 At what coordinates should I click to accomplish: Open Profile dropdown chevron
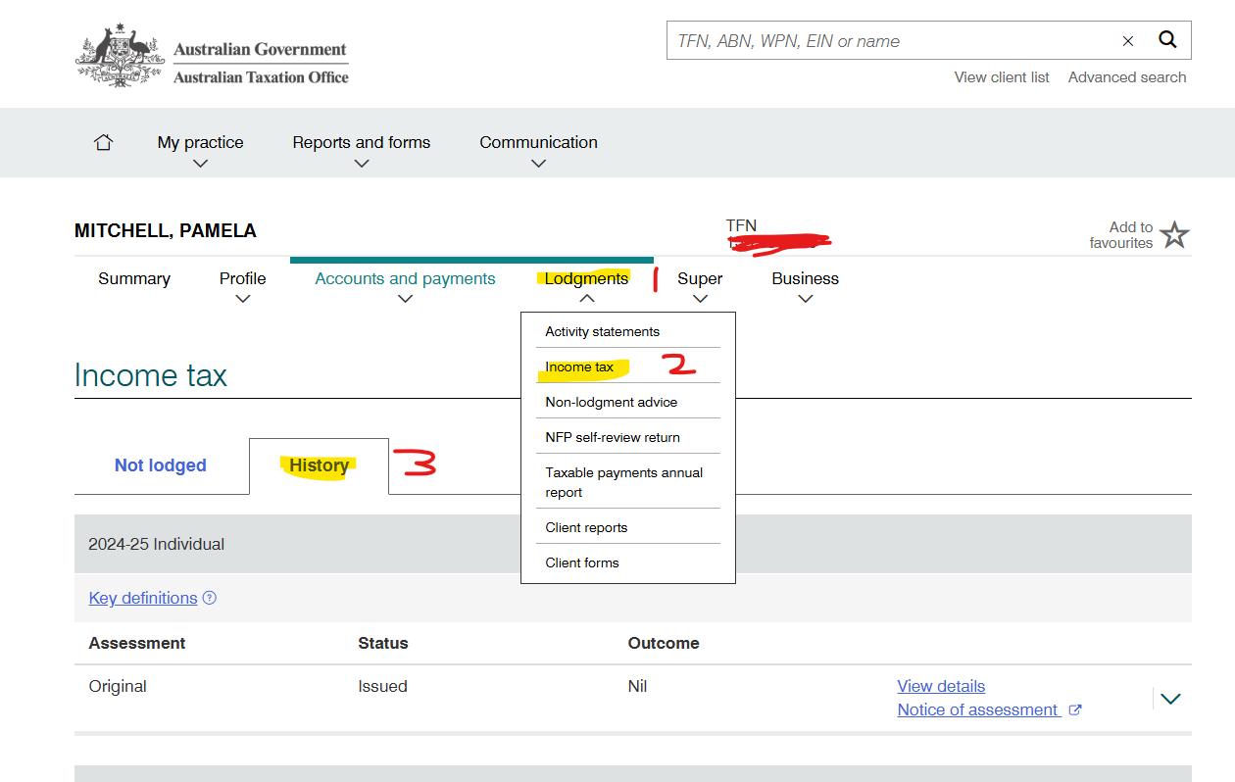[243, 300]
